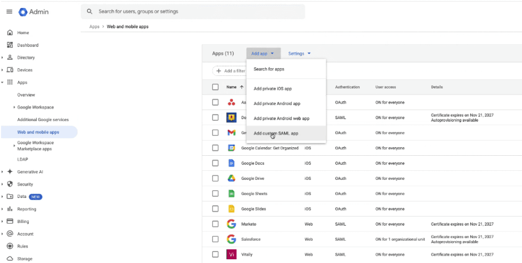522x263 pixels.
Task: Collapse the Apps section arrow
Action: pyautogui.click(x=2, y=83)
